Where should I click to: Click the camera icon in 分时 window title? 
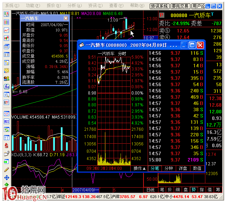82,45
